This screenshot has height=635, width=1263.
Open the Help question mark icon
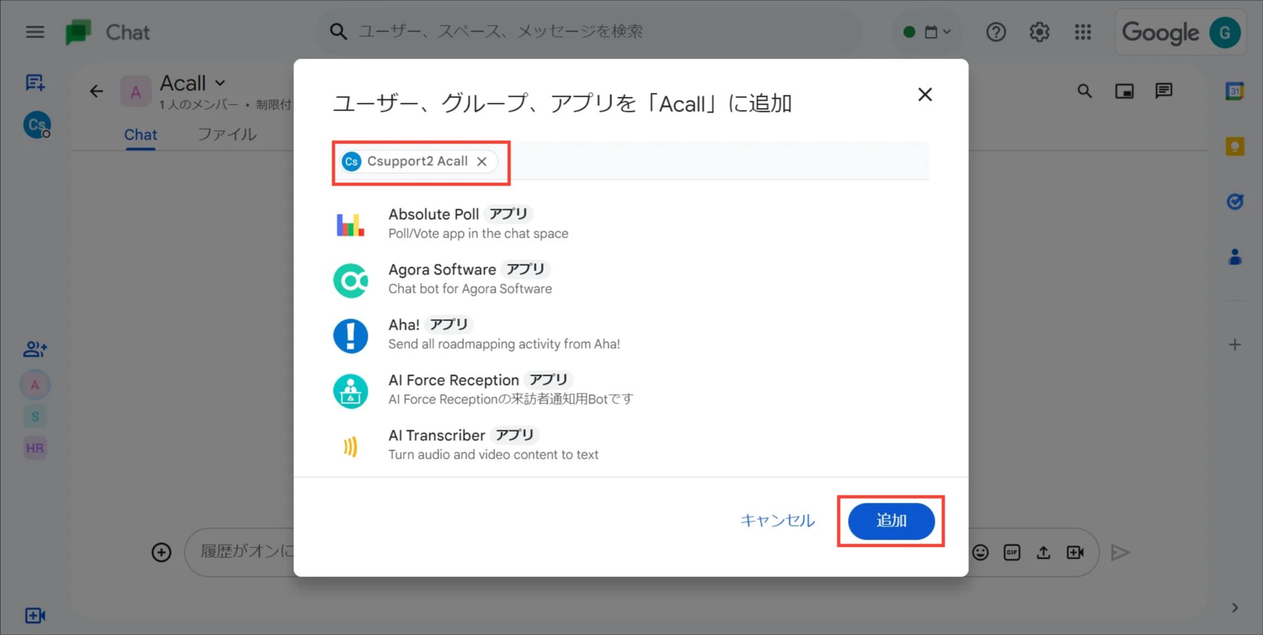click(x=995, y=32)
